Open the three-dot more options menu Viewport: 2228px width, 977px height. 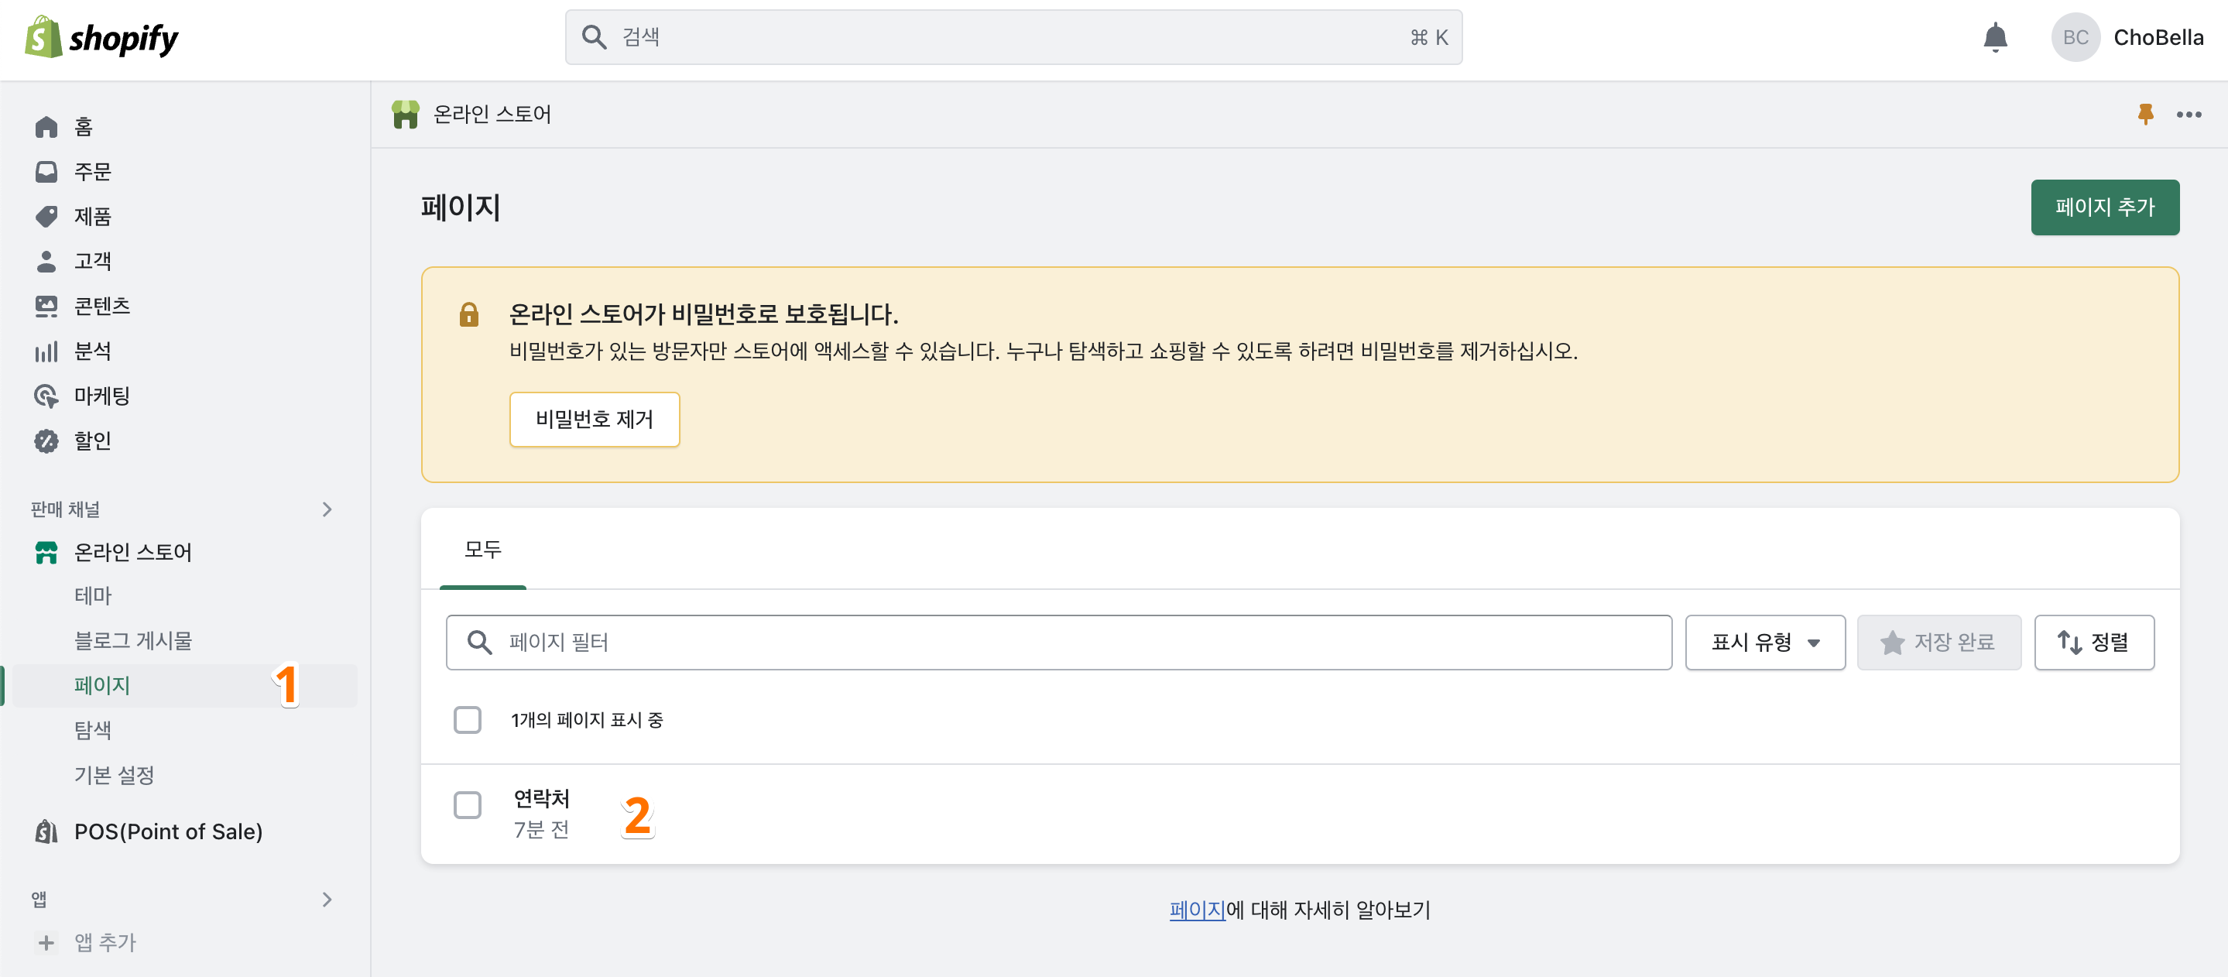pos(2189,114)
